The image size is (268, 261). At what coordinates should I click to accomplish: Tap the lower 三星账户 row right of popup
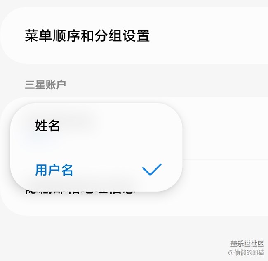pyautogui.click(x=225, y=187)
